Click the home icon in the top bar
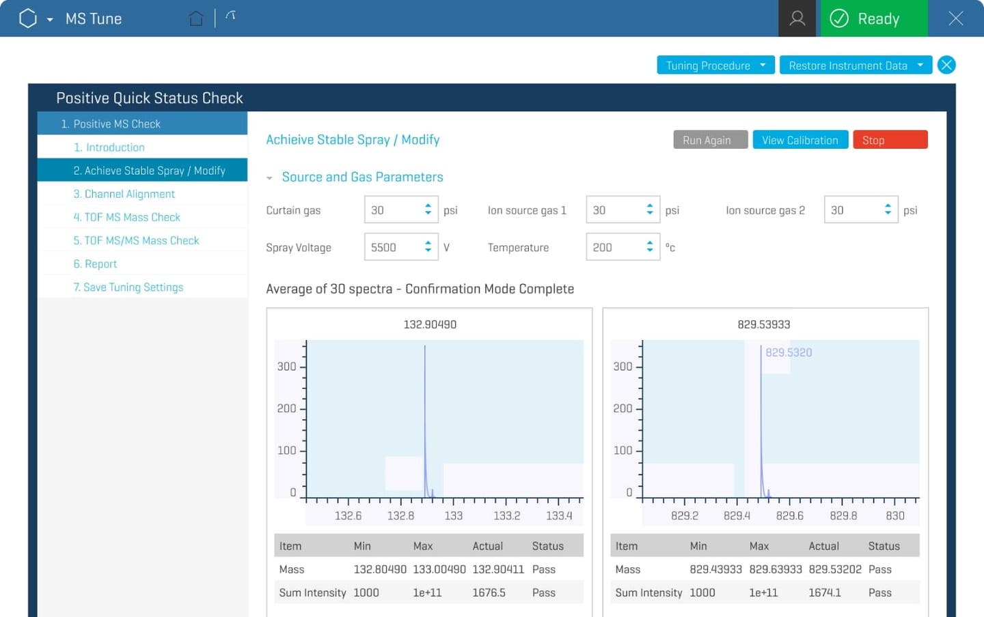Screen dimensions: 984x617 click(x=195, y=18)
